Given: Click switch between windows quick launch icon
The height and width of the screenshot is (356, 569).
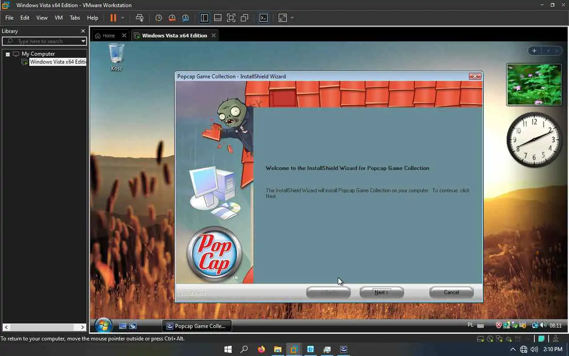Looking at the screenshot, I should click(132, 326).
